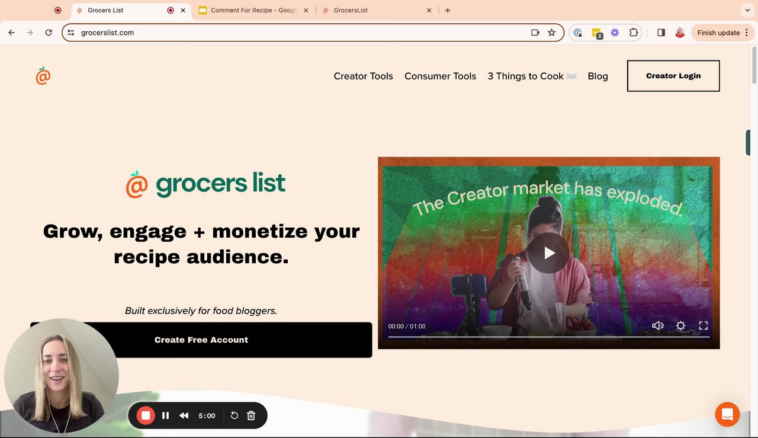
Task: Open the Consumer Tools menu
Action: tap(441, 76)
